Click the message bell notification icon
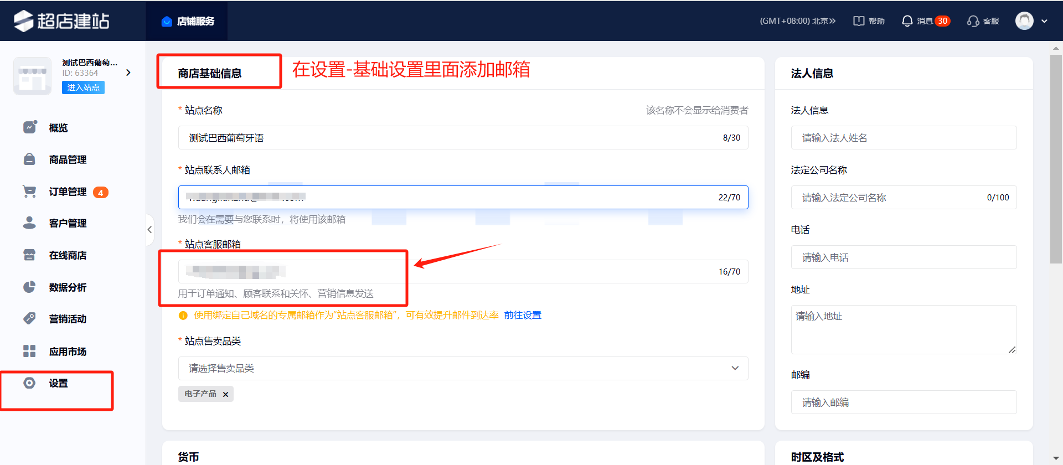This screenshot has width=1063, height=465. coord(907,21)
